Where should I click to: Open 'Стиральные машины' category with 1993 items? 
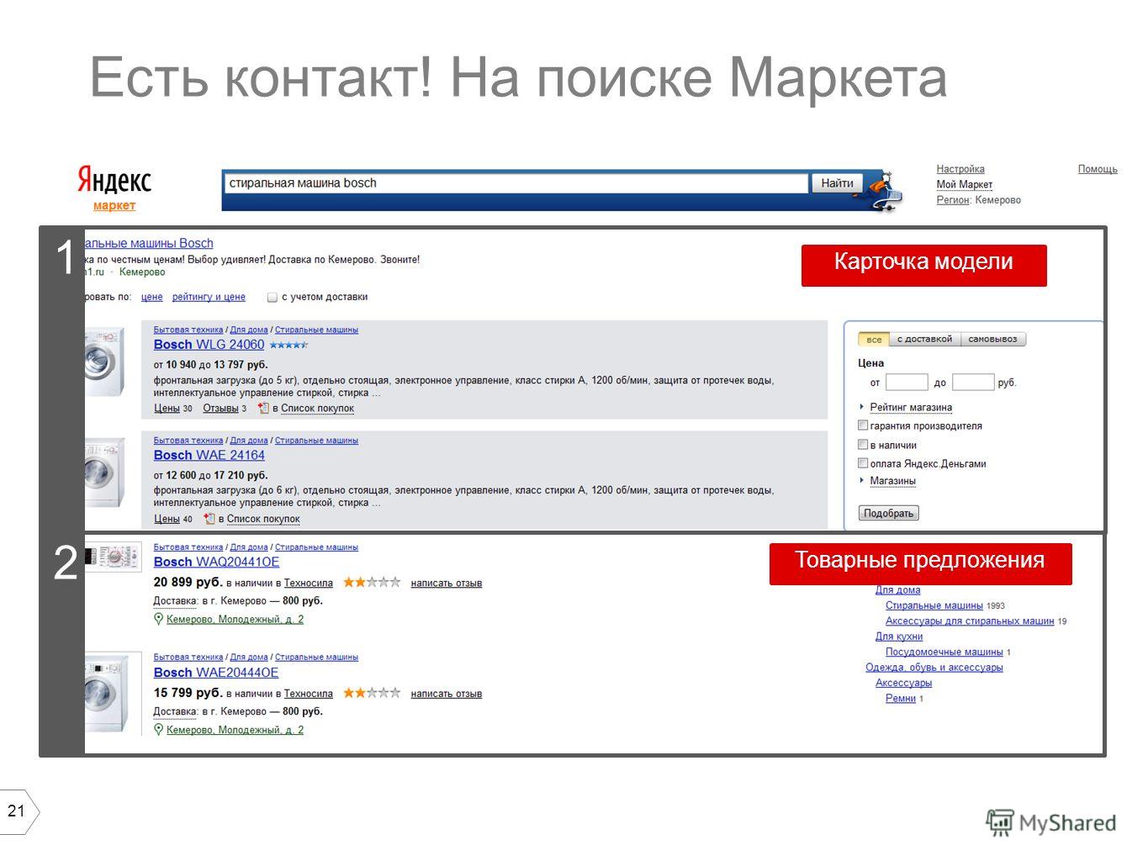[x=934, y=605]
